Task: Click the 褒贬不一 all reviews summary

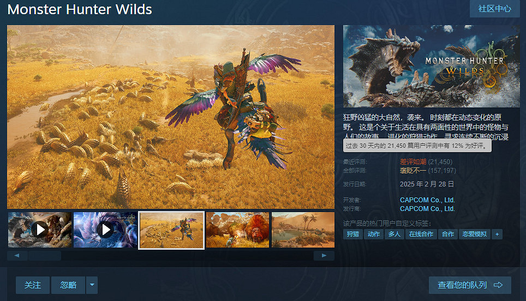Action: 413,170
